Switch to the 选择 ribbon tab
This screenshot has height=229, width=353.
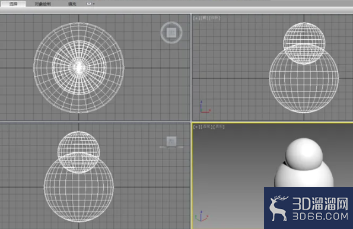[13, 4]
